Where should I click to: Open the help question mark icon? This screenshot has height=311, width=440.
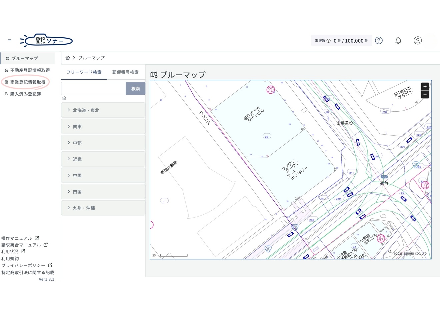379,40
